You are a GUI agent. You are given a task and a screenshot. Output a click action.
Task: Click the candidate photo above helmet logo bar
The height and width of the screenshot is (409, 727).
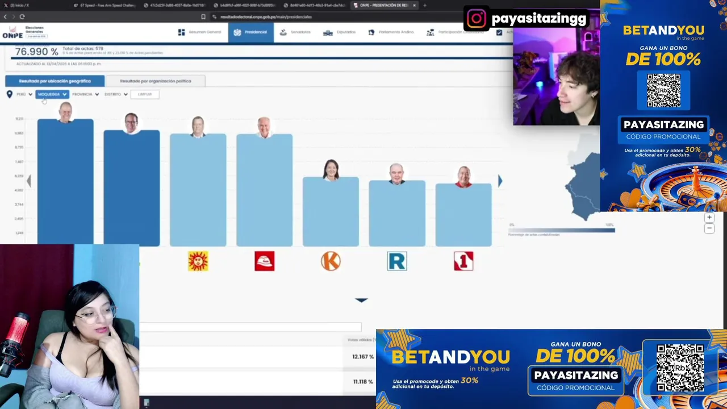[264, 127]
